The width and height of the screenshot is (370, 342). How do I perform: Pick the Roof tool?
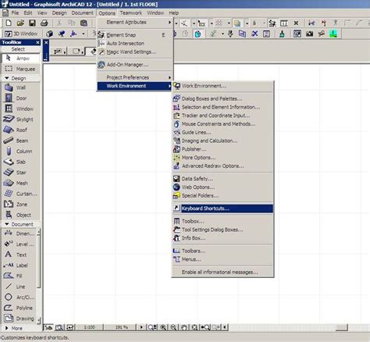pos(20,130)
